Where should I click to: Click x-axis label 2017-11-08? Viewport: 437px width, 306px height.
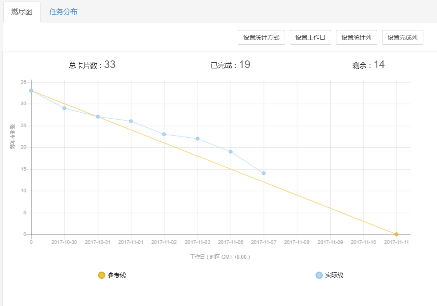point(297,242)
